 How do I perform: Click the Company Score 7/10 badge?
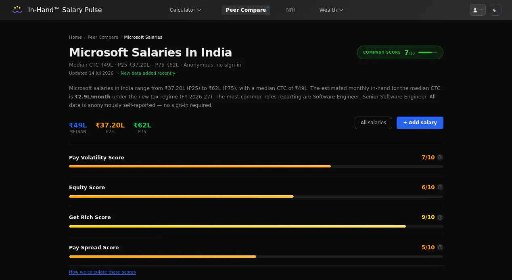click(x=400, y=52)
